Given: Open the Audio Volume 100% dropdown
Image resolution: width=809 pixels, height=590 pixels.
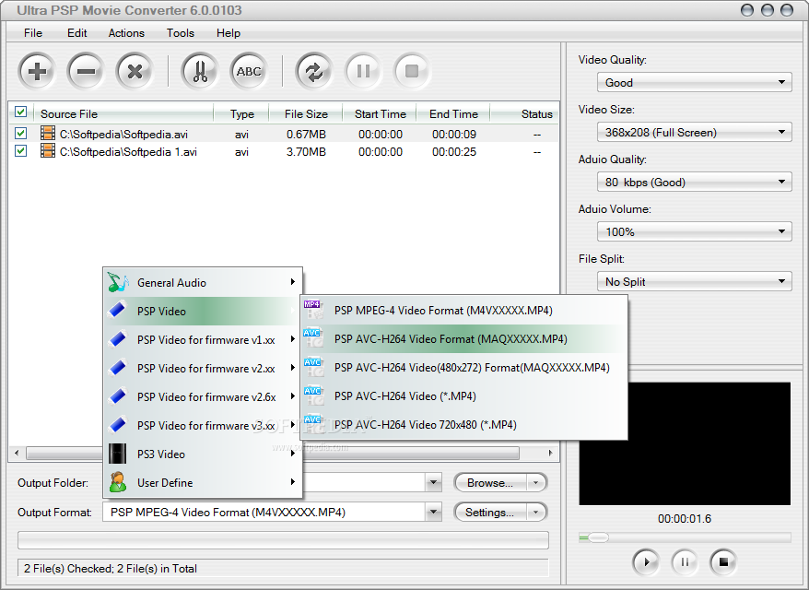Looking at the screenshot, I should (694, 231).
